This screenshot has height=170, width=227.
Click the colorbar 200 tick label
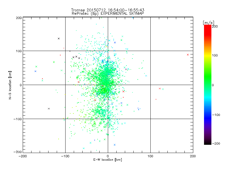point(215,26)
